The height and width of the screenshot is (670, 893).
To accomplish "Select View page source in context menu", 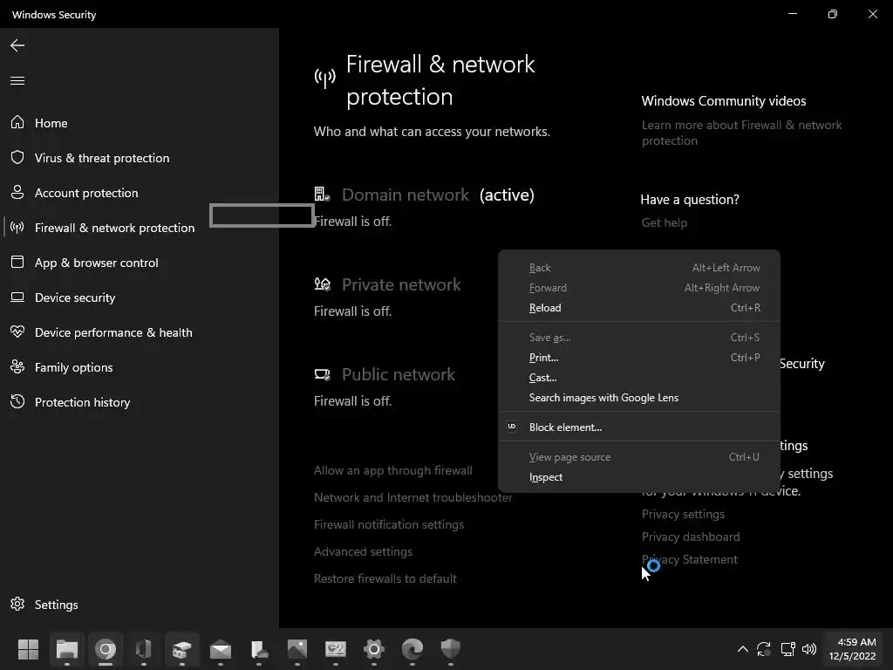I will [x=639, y=457].
